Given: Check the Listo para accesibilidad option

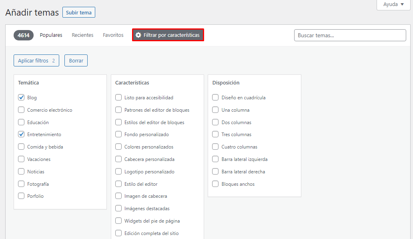Looking at the screenshot, I should click(118, 97).
